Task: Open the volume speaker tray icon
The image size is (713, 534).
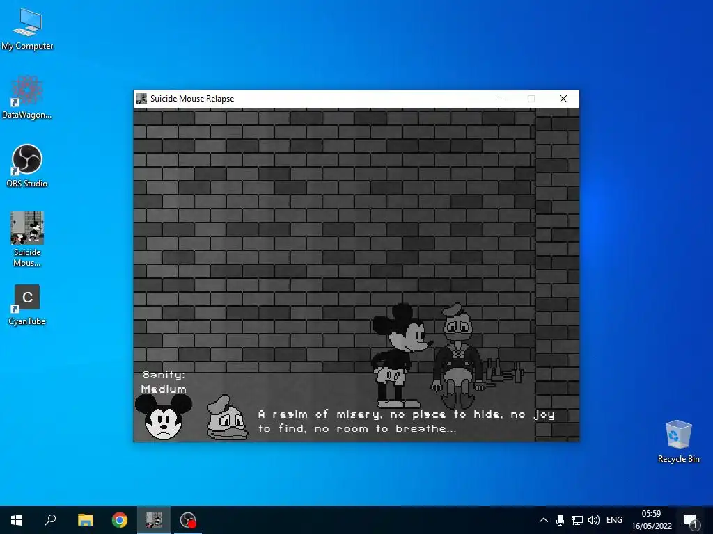Action: [x=593, y=520]
